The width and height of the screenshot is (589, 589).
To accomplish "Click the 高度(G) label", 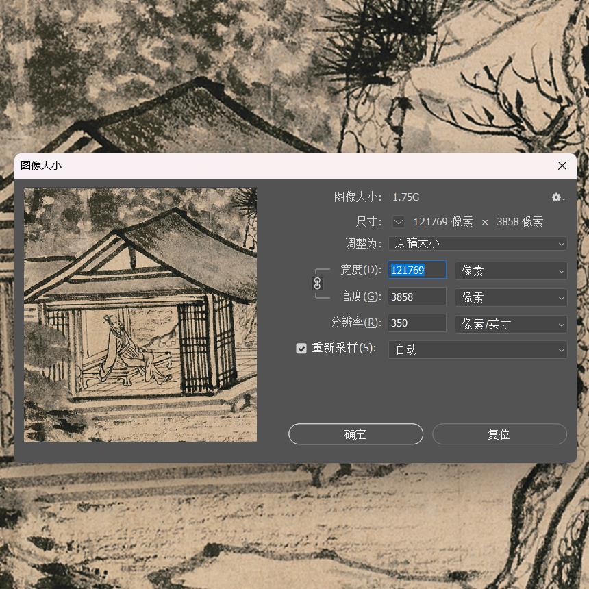I will (x=361, y=297).
